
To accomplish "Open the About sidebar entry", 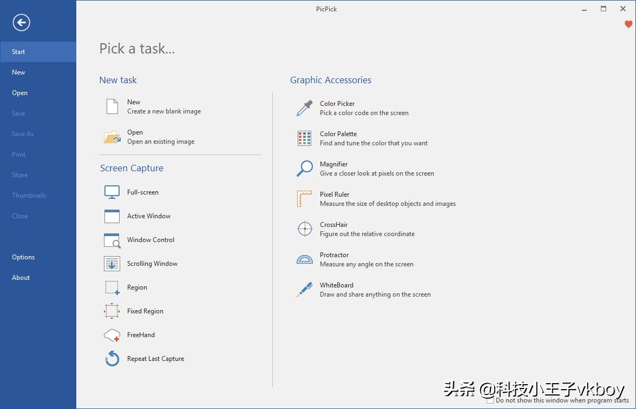I will pyautogui.click(x=38, y=277).
